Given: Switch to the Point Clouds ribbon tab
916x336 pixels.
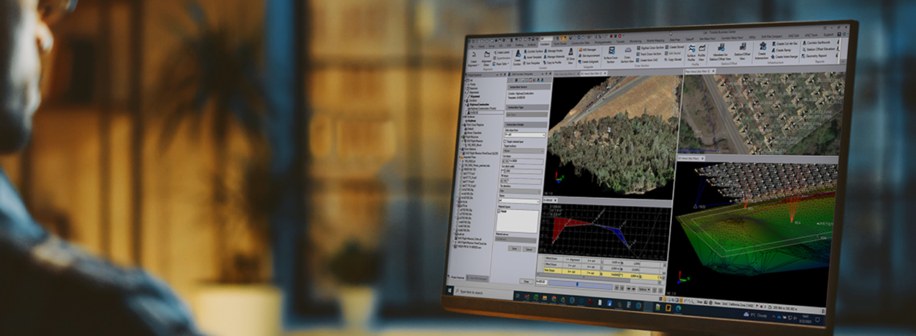Looking at the screenshot, I should [x=560, y=43].
